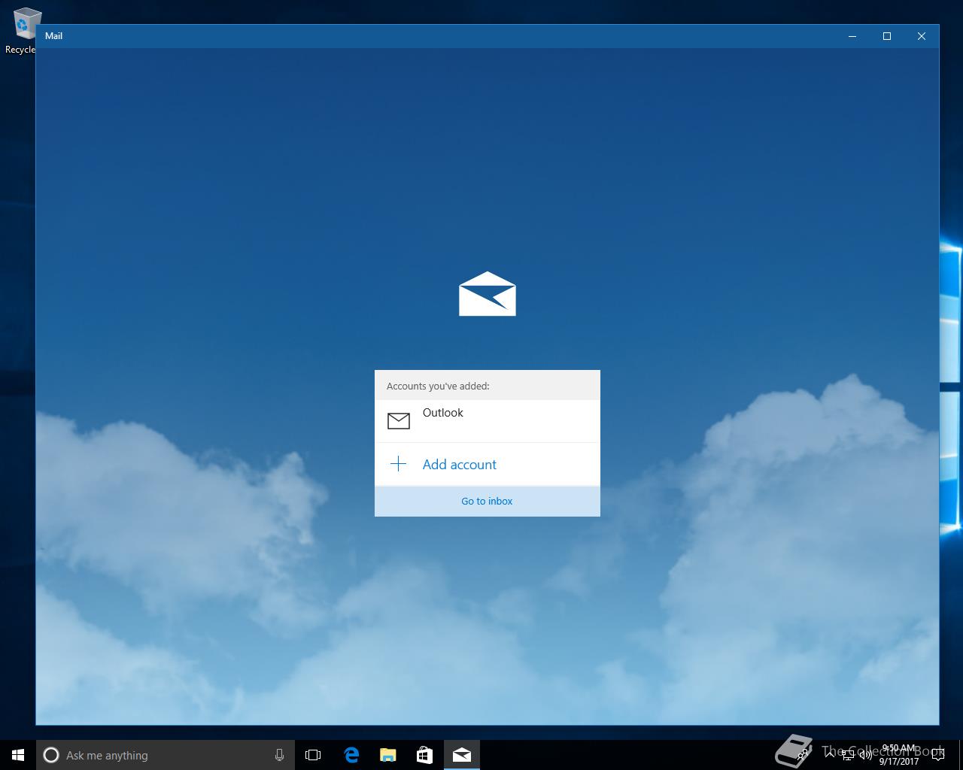Select the Outlook account name
Viewport: 963px width, 770px height.
coord(442,412)
